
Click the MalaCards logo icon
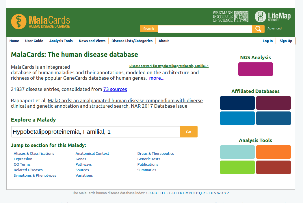point(18,22)
